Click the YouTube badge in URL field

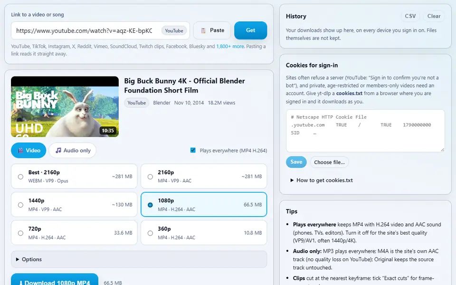click(x=174, y=30)
